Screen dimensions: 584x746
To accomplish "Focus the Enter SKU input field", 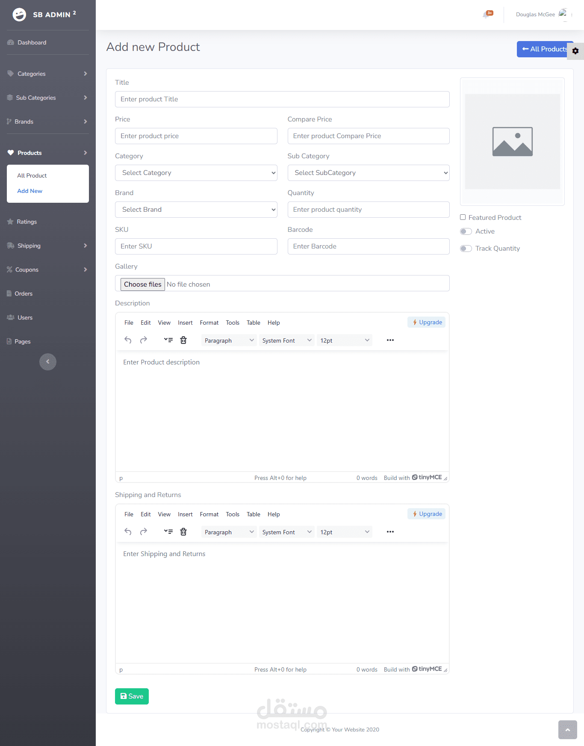I will 196,246.
